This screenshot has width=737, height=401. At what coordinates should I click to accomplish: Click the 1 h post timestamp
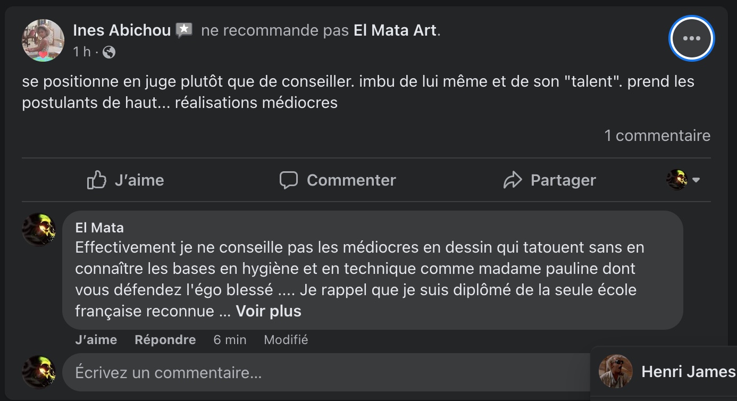[x=82, y=52]
